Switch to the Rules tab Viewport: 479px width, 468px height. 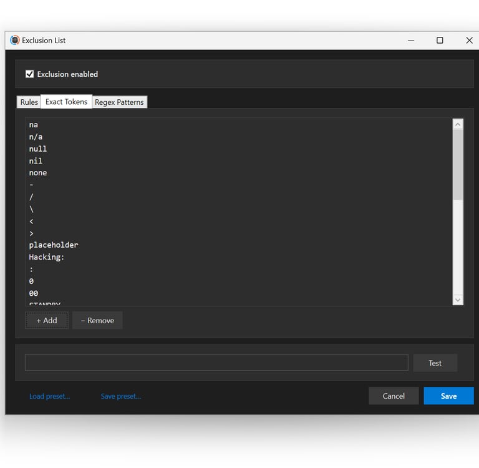pyautogui.click(x=29, y=102)
